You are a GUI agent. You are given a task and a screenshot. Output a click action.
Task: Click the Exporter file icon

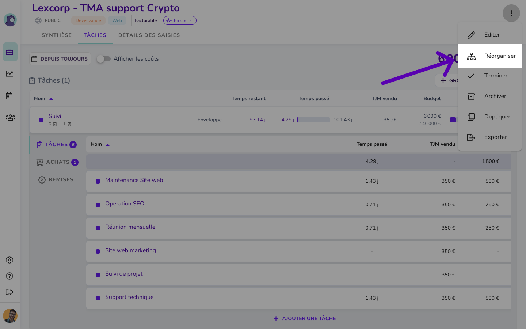pos(471,137)
